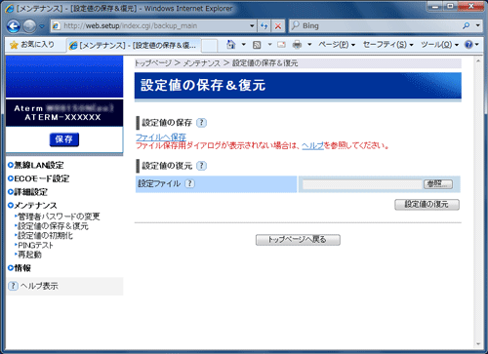
Task: Go back with the browser Back arrow
Action: 14,26
